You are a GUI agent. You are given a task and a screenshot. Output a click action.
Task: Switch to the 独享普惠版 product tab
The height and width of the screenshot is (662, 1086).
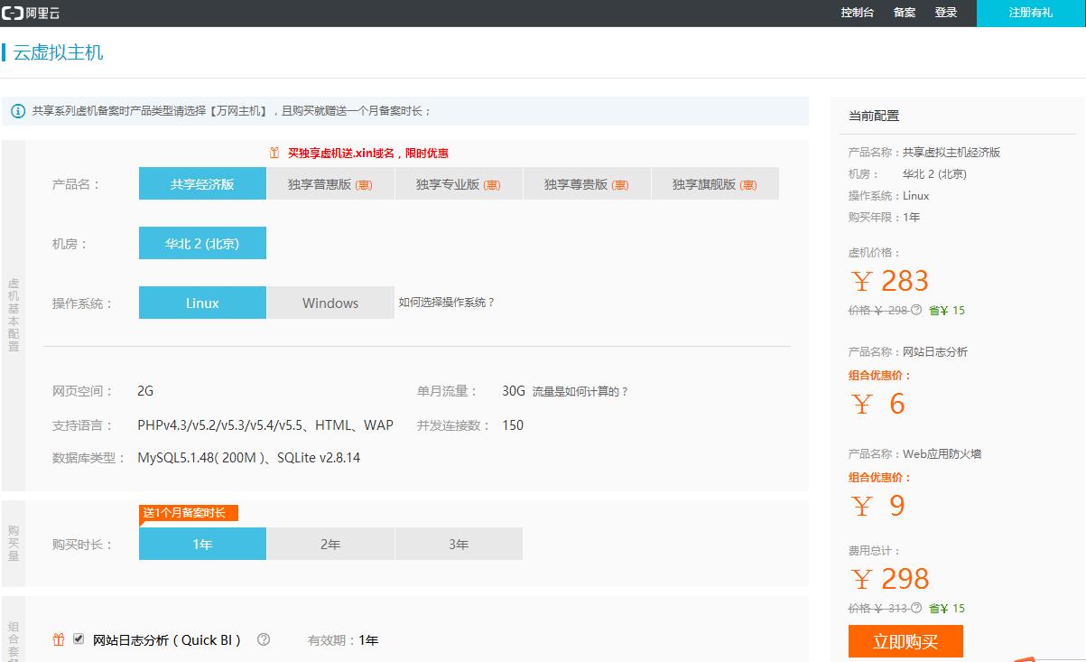coord(330,183)
